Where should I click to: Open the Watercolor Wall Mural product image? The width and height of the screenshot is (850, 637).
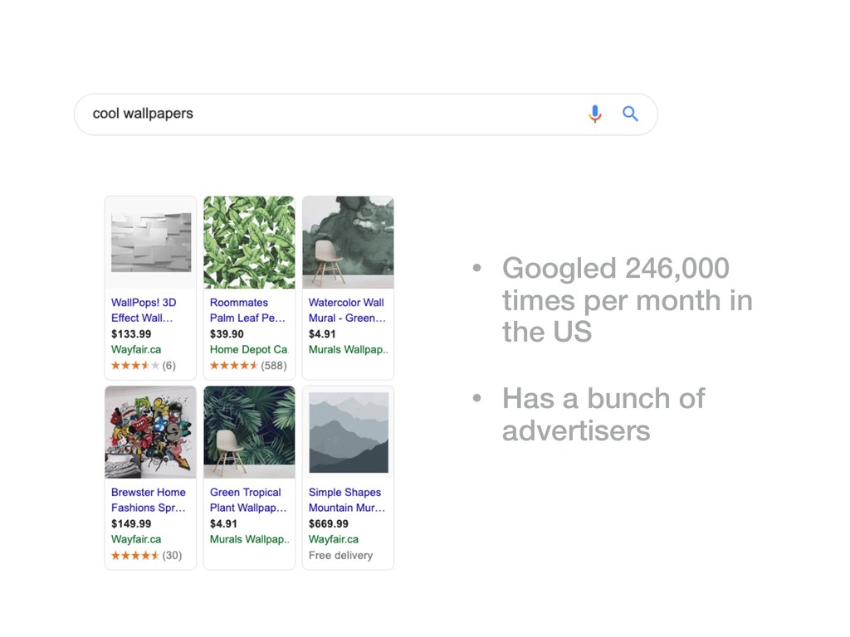(348, 242)
